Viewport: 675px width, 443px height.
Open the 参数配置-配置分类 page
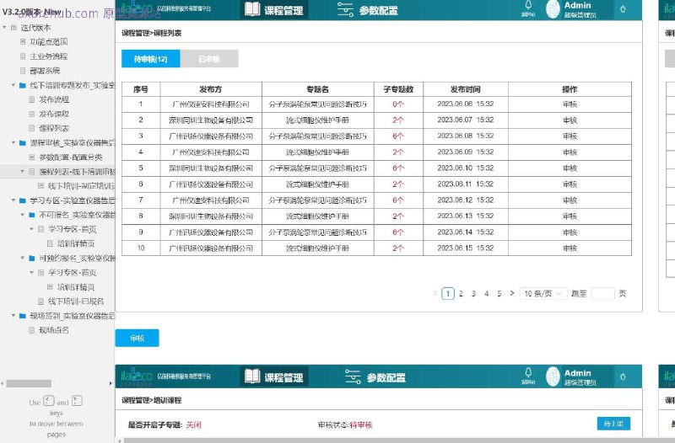click(71, 157)
